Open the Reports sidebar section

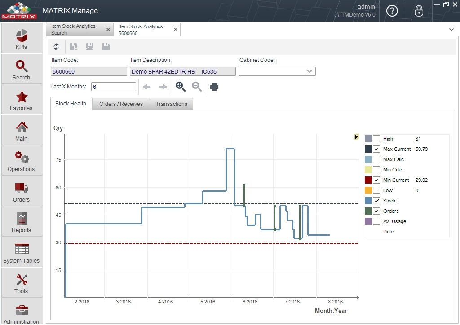tap(22, 222)
